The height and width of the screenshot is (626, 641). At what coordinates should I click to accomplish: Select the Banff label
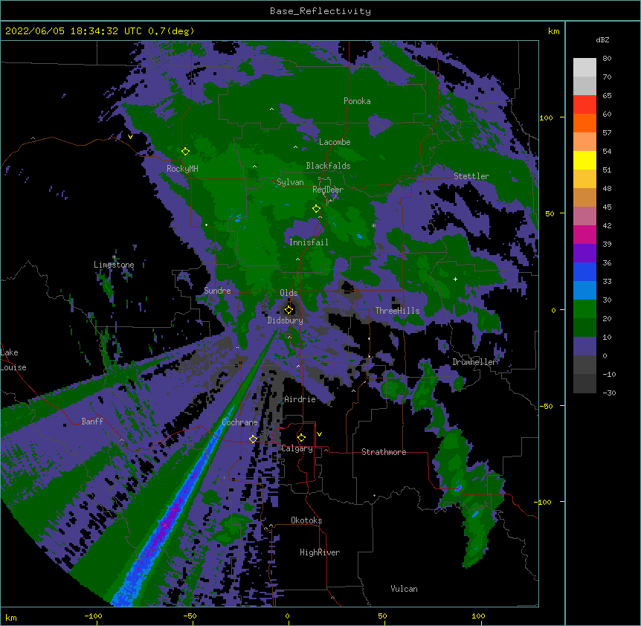click(x=92, y=422)
